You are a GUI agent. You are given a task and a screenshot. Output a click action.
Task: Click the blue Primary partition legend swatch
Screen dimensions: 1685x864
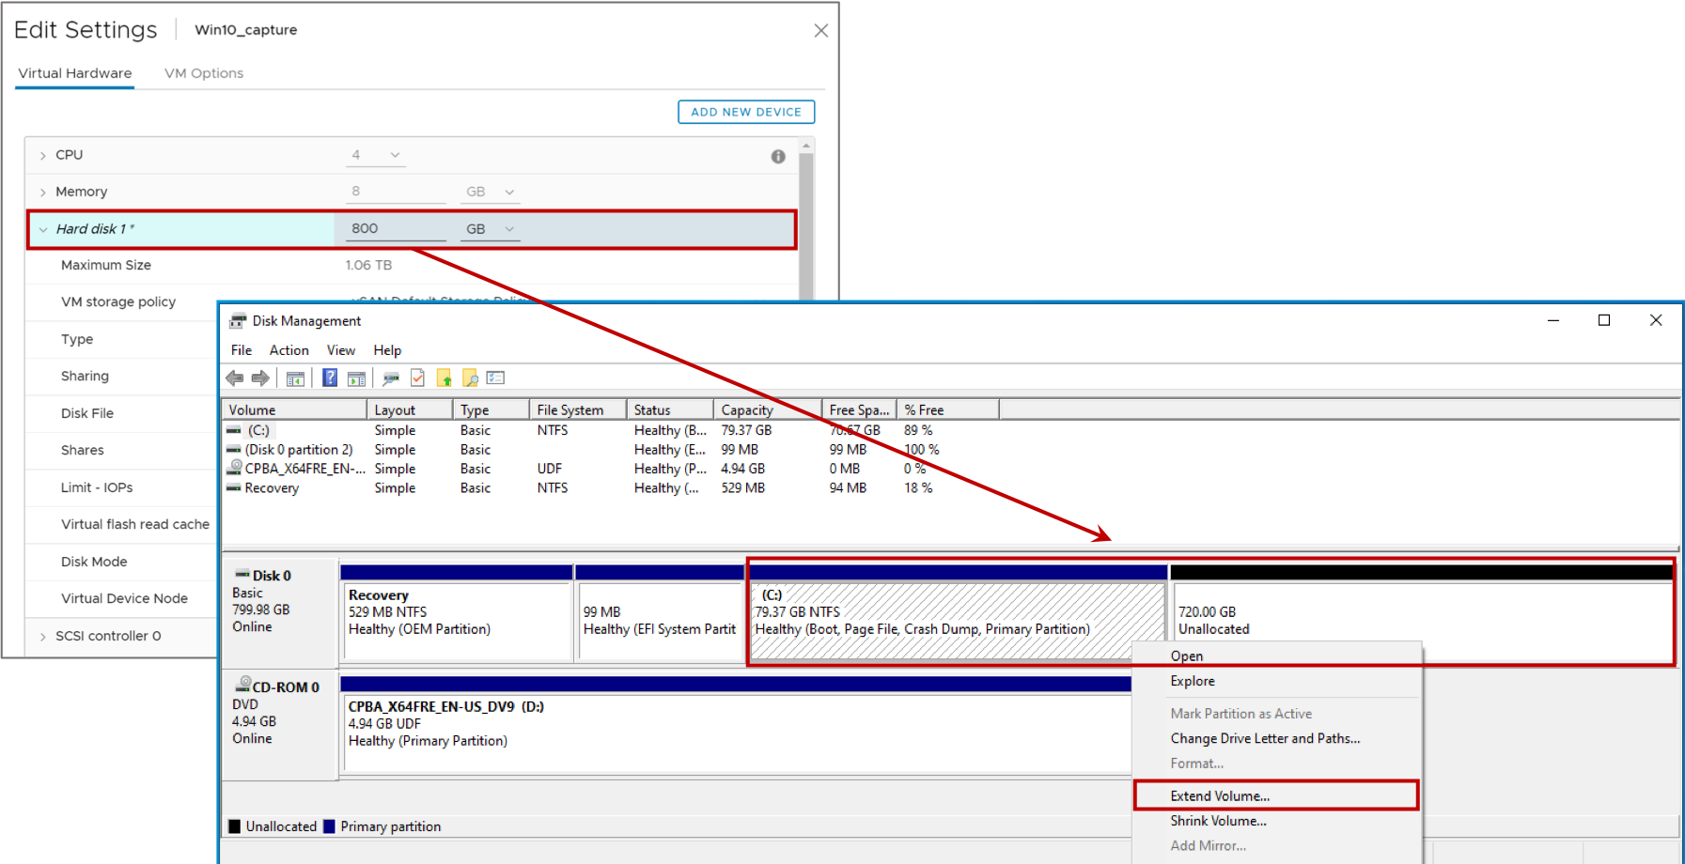coord(329,826)
